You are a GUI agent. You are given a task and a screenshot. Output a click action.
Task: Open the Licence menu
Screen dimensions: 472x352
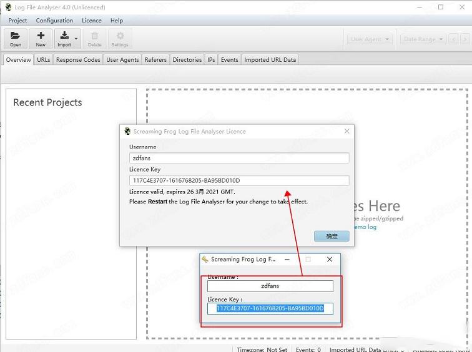[92, 21]
